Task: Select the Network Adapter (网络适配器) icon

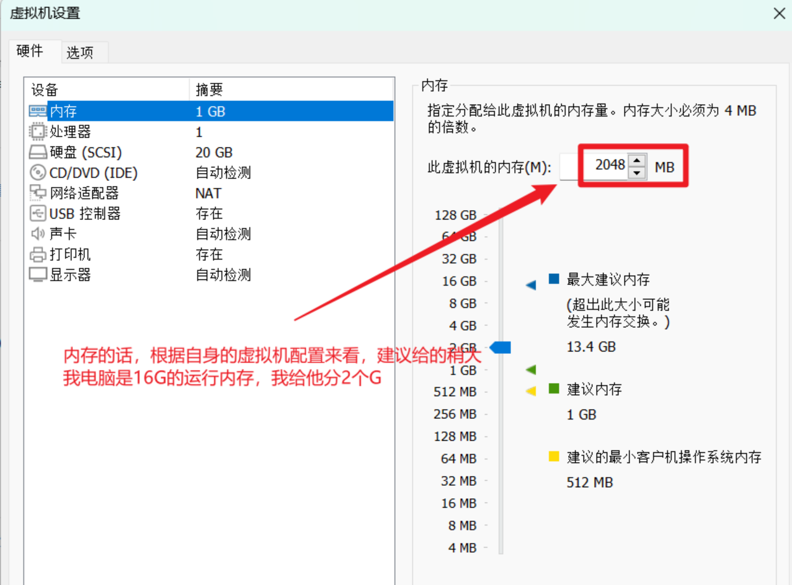Action: [x=38, y=193]
